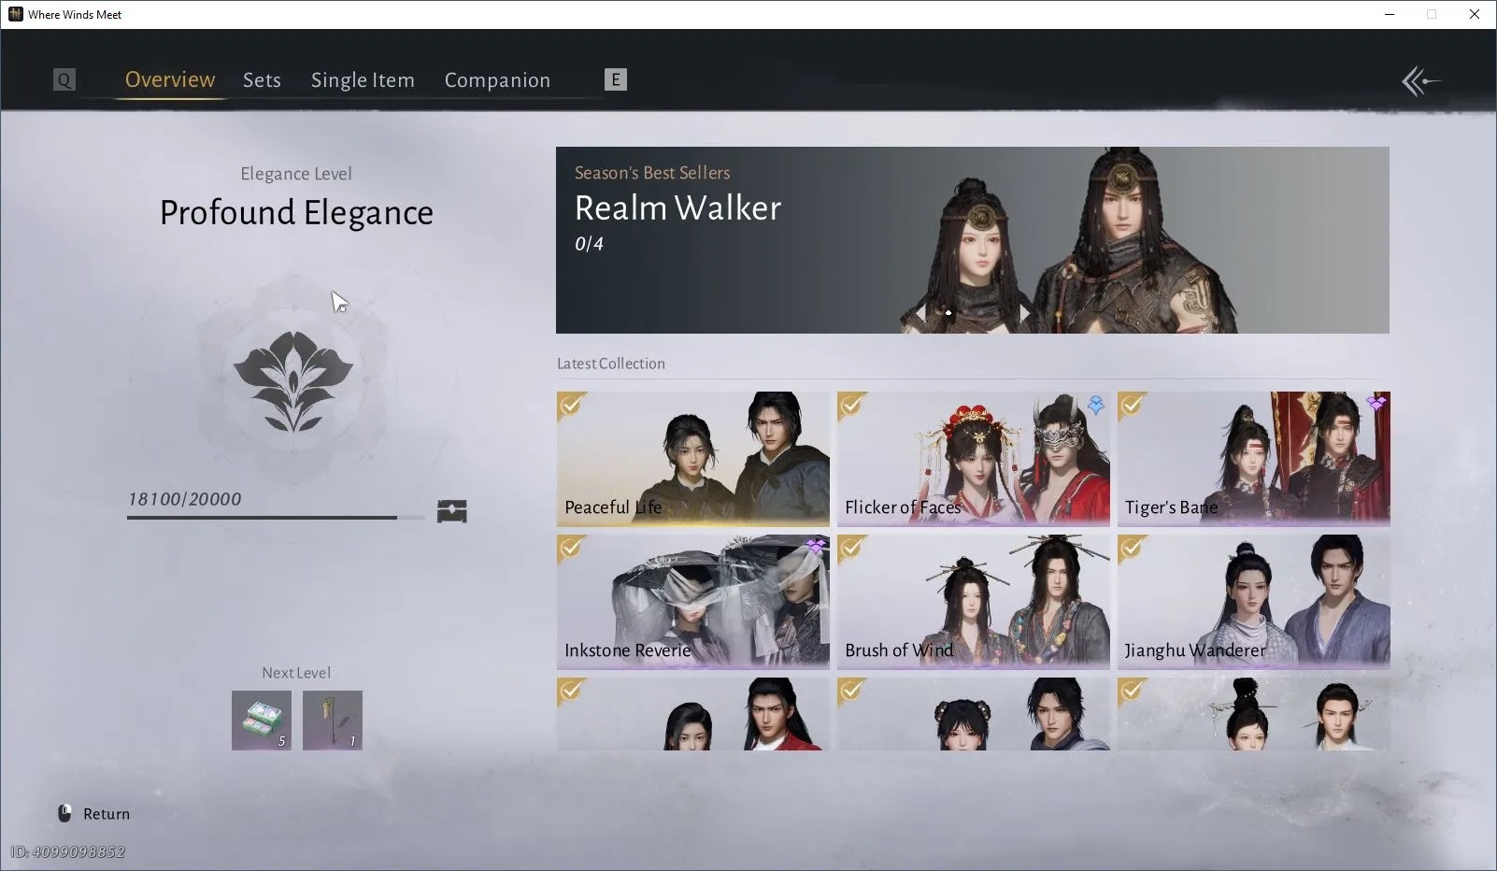Open the Flicker of Faces collection card

[974, 459]
